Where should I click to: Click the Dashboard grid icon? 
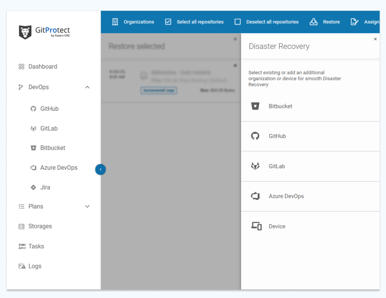point(21,67)
